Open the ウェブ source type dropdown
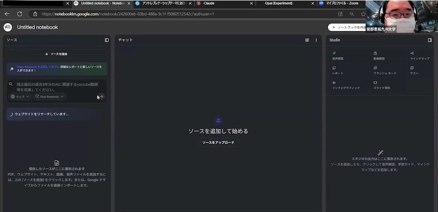The width and height of the screenshot is (438, 212). coord(20,96)
